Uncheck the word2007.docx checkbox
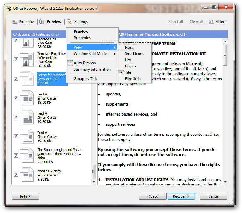Image resolution: width=242 pixels, height=213 pixels. pos(16,175)
